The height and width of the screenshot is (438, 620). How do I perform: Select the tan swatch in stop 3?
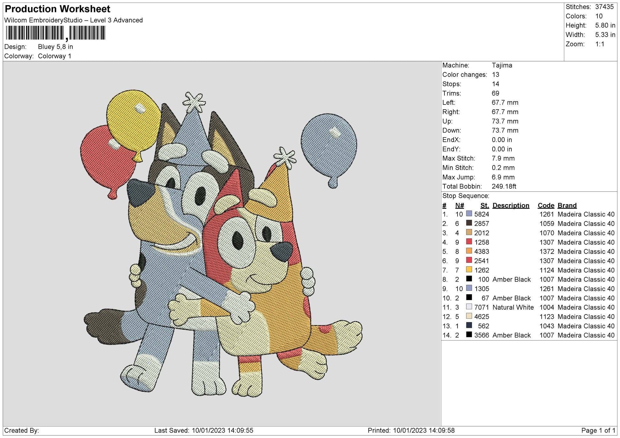[x=469, y=232]
